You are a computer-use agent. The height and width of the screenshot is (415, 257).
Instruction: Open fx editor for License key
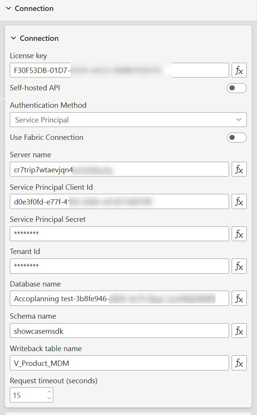click(x=239, y=70)
